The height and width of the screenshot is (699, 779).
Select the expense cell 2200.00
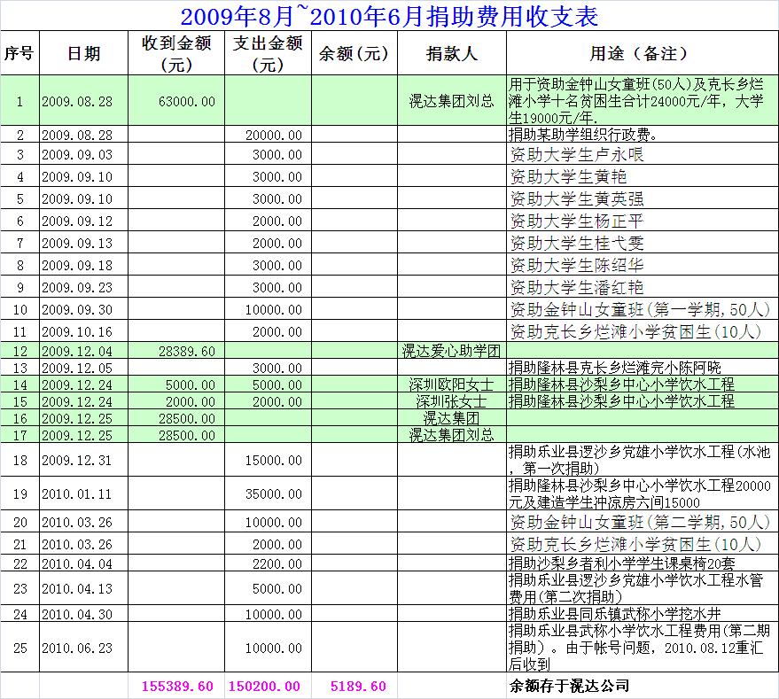pyautogui.click(x=268, y=563)
